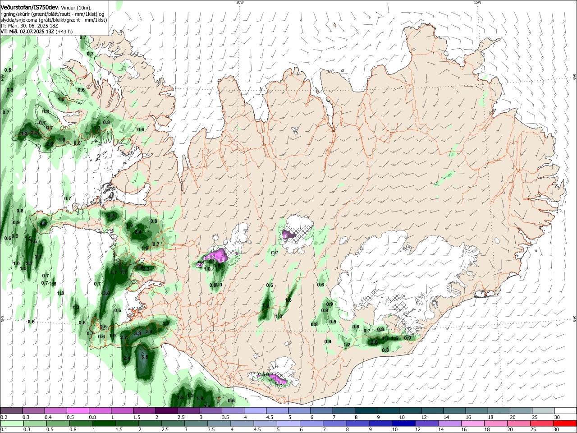Viewport: 577px width, 433px height.
Task: Click the pale green 0.1 swatch in the lower legend
Action: (x=12, y=424)
